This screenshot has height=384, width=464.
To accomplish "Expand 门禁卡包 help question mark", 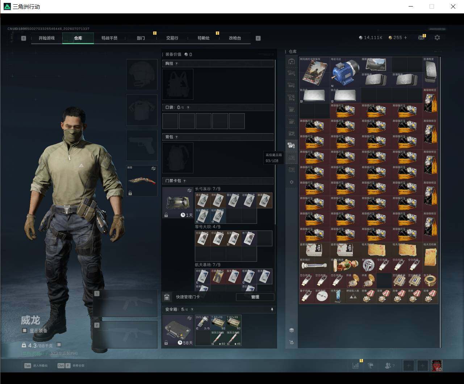I will tap(184, 181).
